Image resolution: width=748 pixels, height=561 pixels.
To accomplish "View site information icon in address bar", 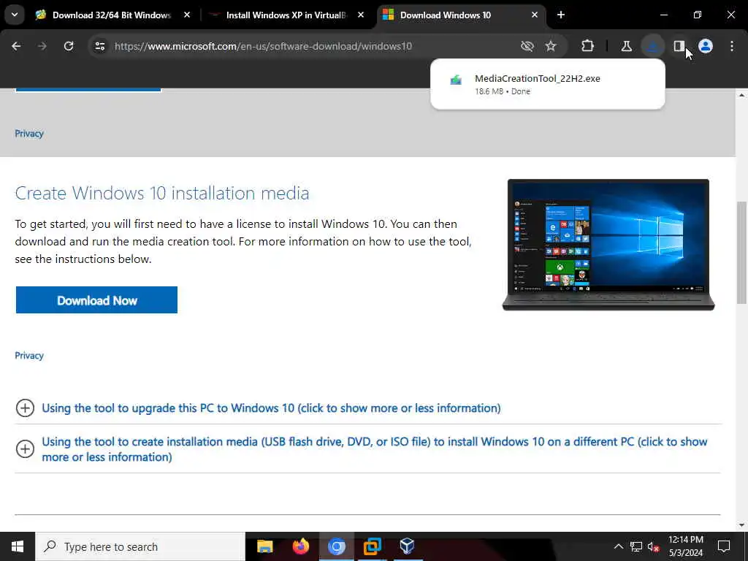I will click(99, 46).
